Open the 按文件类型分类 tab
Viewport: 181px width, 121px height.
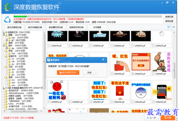coord(35,28)
